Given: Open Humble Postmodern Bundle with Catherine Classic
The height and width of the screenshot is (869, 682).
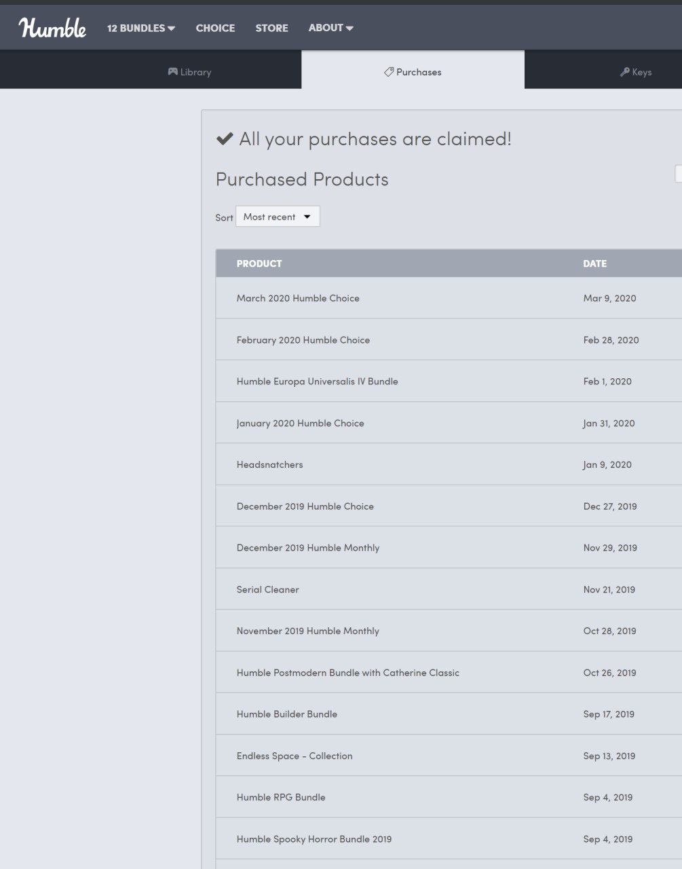Looking at the screenshot, I should point(449,672).
